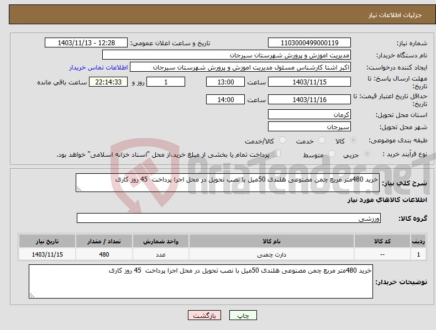Click the توضیحات خریدار text area
436x330 pixels.
tap(201, 281)
